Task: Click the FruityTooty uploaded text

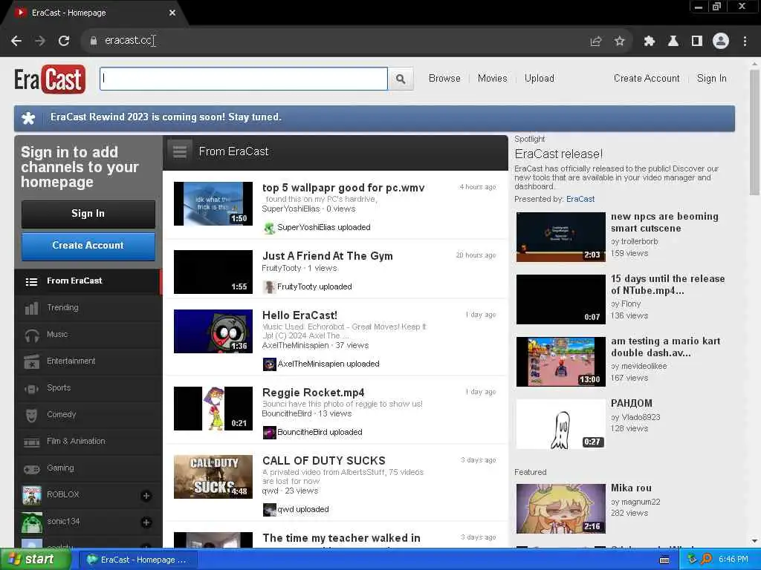Action: [314, 287]
